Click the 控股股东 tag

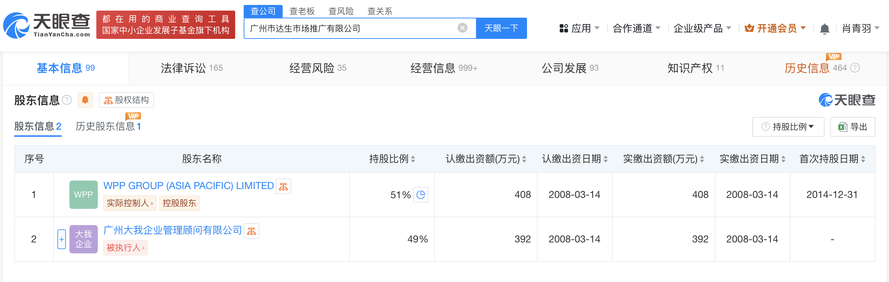(x=180, y=203)
